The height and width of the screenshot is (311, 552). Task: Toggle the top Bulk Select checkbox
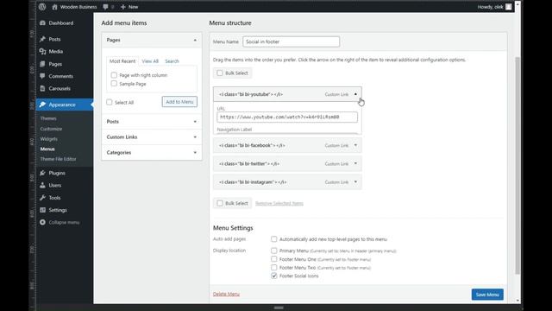pos(220,73)
